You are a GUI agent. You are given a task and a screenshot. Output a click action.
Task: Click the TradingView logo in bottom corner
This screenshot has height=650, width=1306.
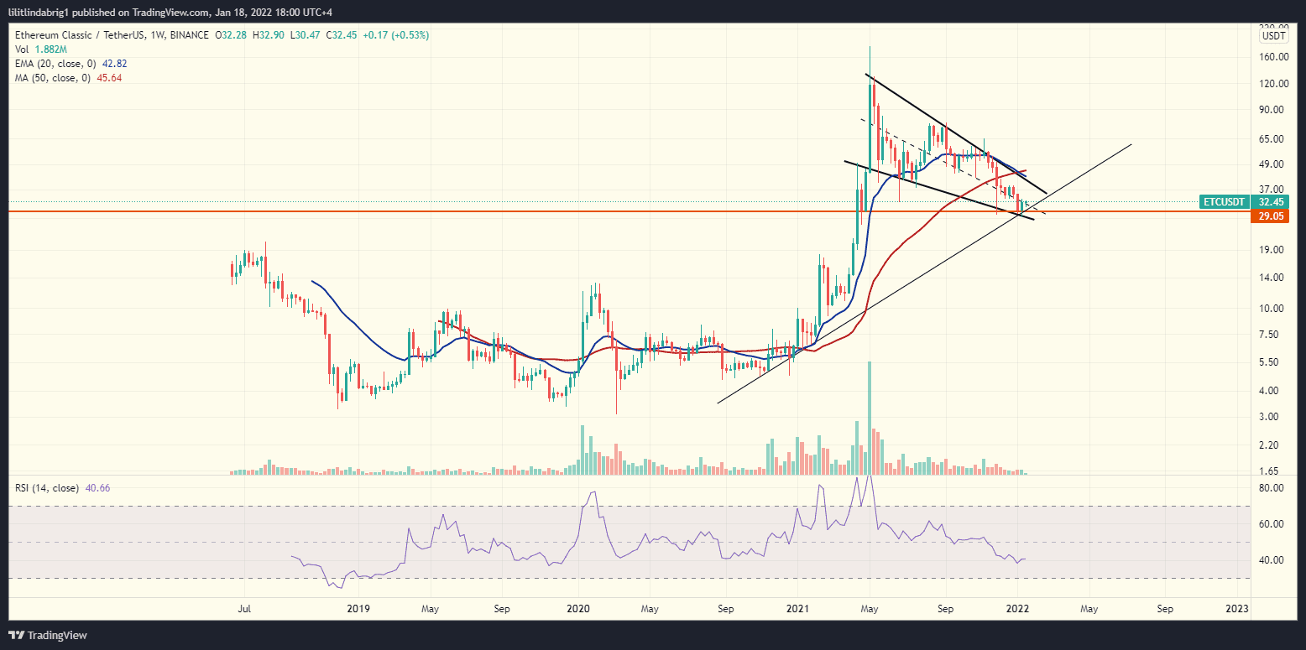pyautogui.click(x=42, y=636)
